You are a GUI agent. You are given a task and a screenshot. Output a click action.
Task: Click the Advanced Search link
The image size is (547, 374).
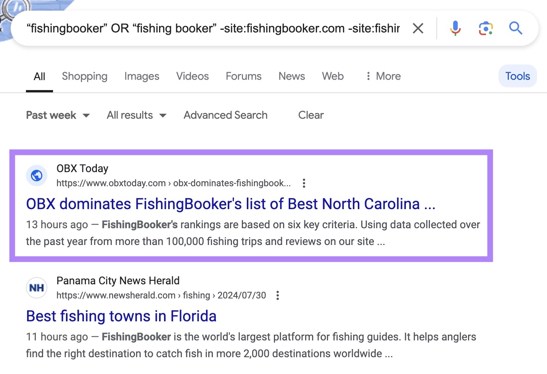point(225,115)
